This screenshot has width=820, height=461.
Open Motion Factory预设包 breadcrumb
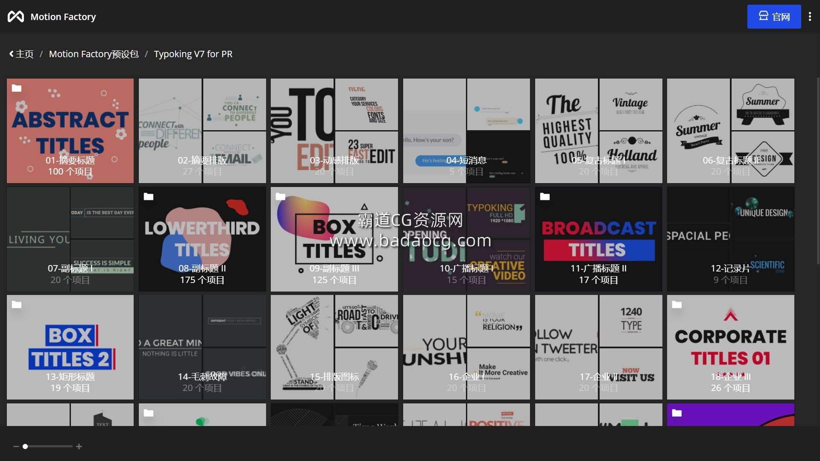(x=94, y=54)
